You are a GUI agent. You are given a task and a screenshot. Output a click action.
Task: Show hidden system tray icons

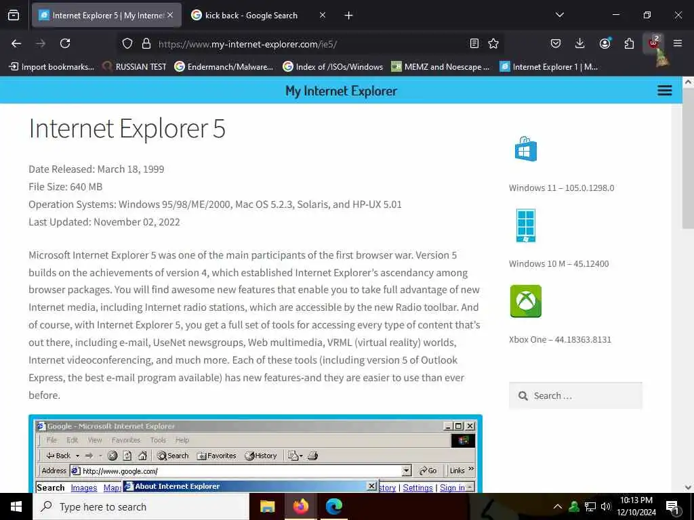click(558, 506)
